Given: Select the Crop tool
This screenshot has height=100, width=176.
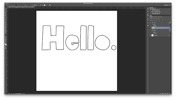Looking at the screenshot, I should [6, 16].
